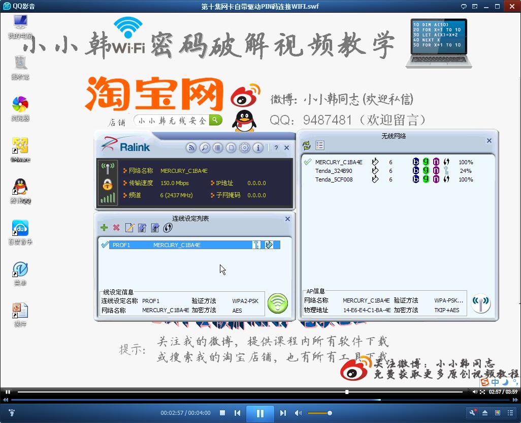Click the TKIP+AES encryption value
The image size is (521, 423).
446,310
